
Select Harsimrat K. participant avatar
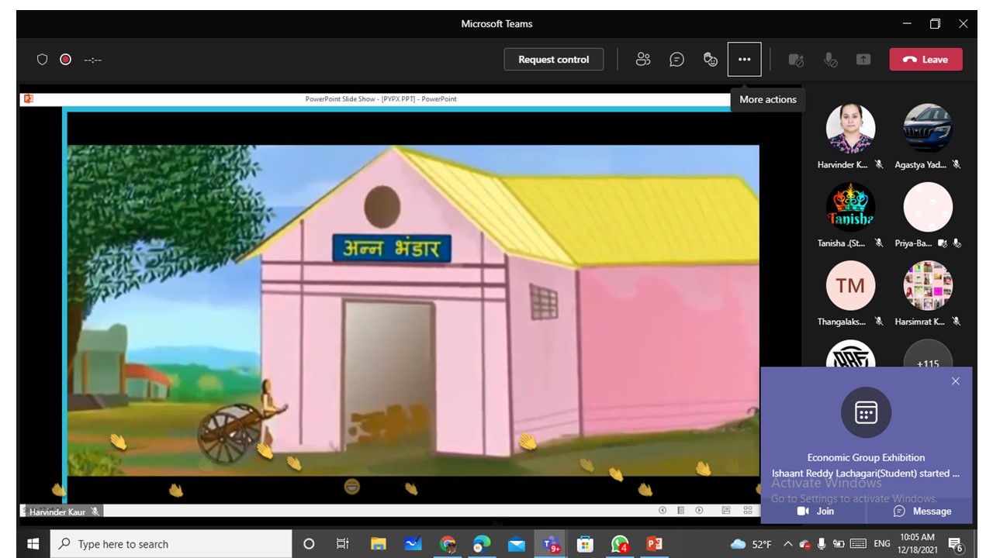928,285
